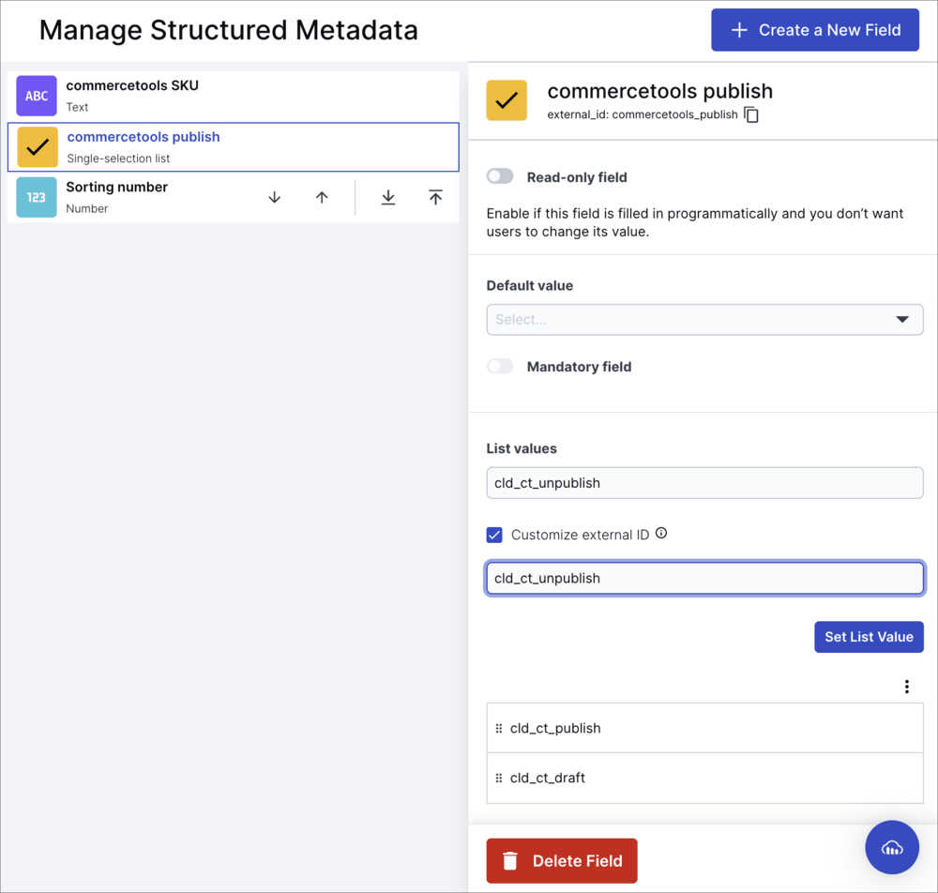
Task: Click the commercetools publish heading text
Action: [659, 91]
